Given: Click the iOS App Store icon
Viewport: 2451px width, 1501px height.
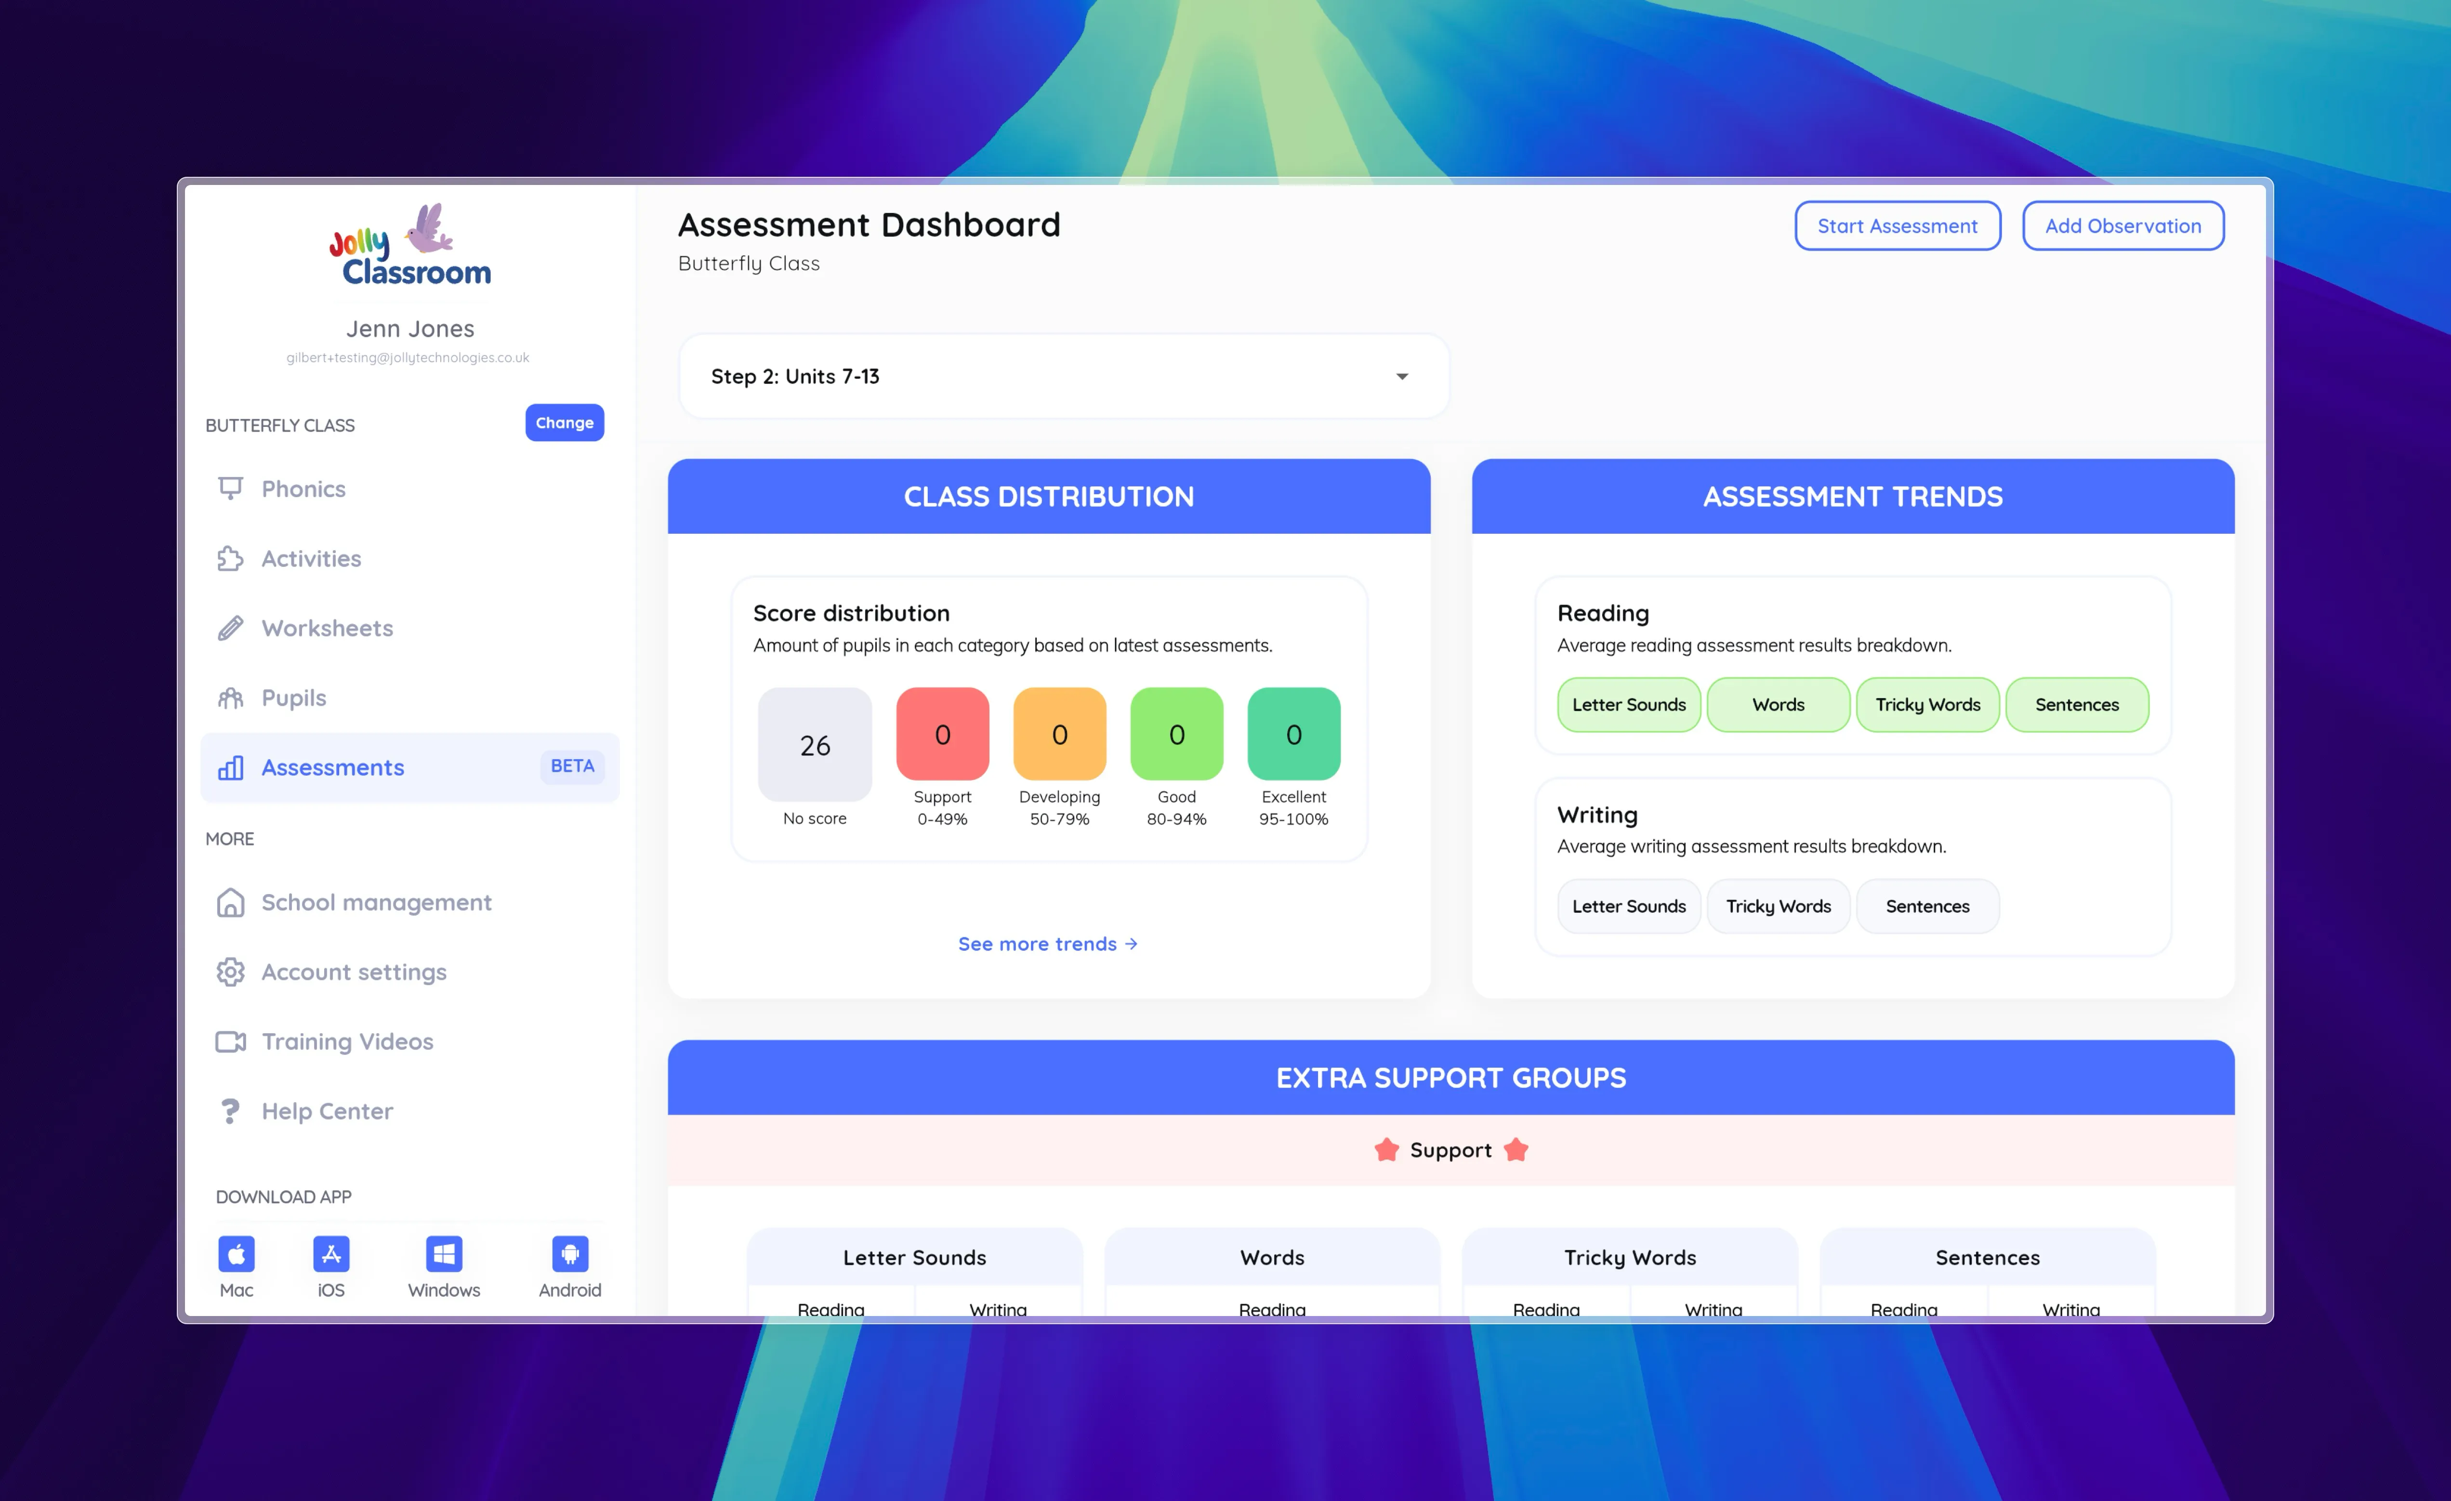Looking at the screenshot, I should (x=330, y=1253).
